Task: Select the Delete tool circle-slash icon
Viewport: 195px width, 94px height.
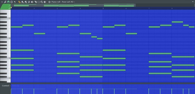Action: (29, 2)
